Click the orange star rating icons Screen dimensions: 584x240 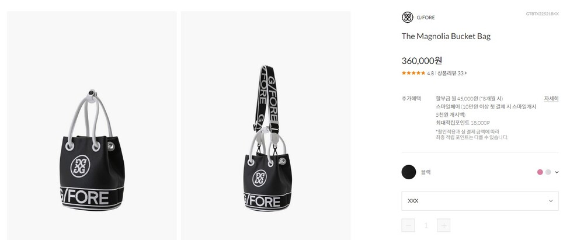point(413,73)
